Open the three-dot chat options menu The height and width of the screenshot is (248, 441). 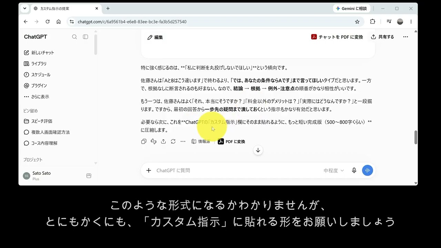[406, 37]
